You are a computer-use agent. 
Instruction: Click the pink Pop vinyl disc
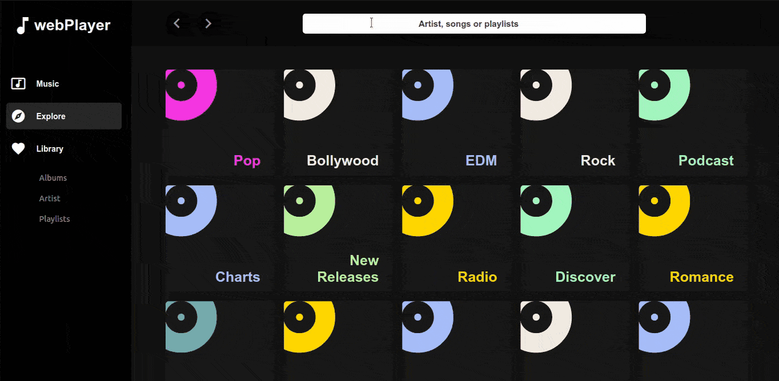tap(191, 95)
